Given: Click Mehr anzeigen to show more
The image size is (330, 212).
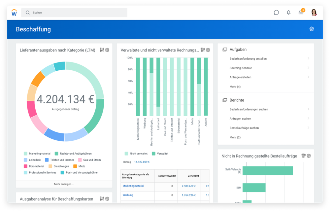Looking at the screenshot, I should pyautogui.click(x=64, y=184).
